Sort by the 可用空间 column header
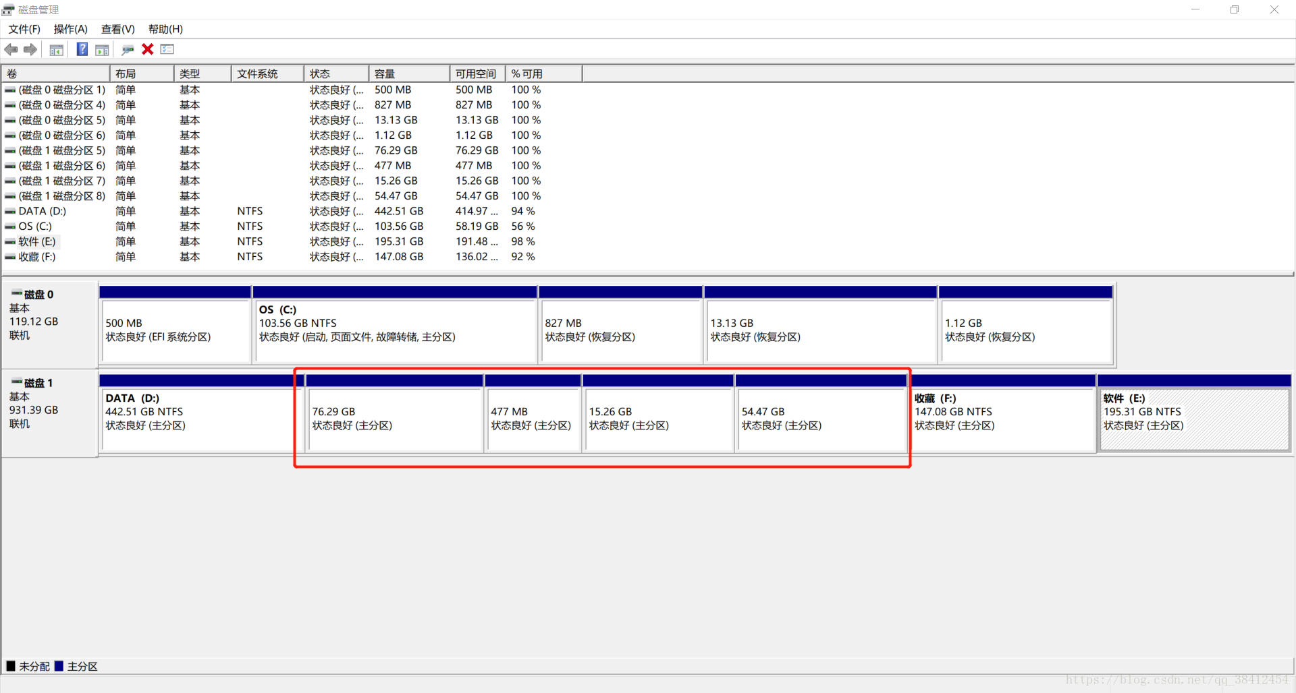 pyautogui.click(x=478, y=73)
